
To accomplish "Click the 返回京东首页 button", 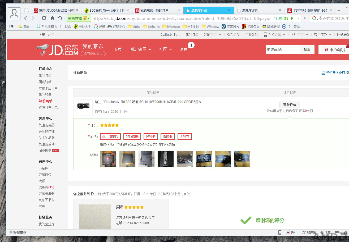I will tap(93, 54).
